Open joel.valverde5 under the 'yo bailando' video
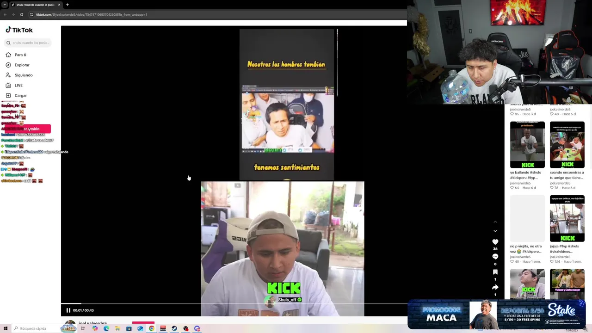The height and width of the screenshot is (333, 592). coord(520,183)
